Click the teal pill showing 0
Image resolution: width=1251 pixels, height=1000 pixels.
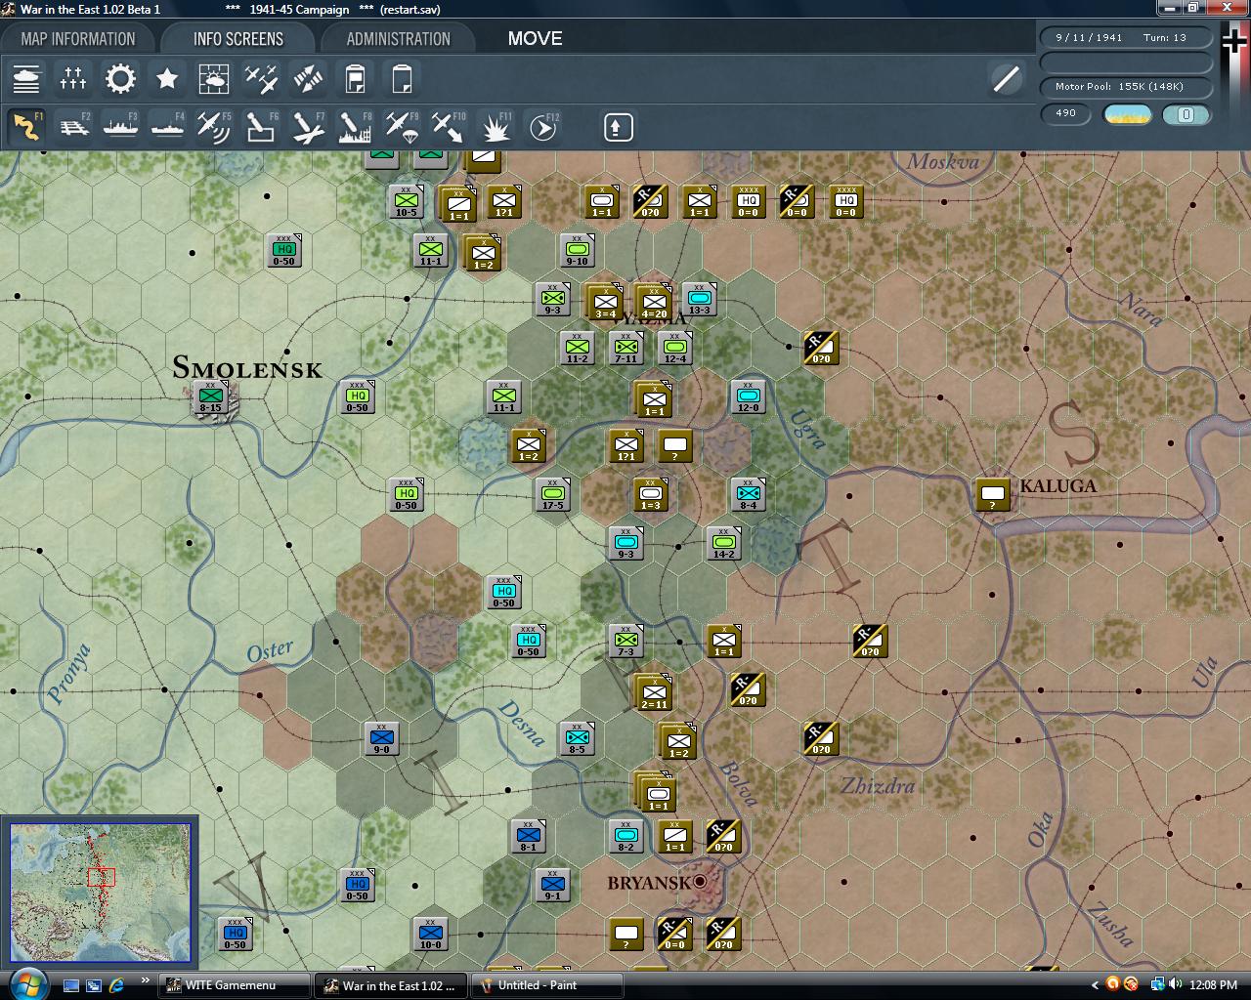(1186, 114)
